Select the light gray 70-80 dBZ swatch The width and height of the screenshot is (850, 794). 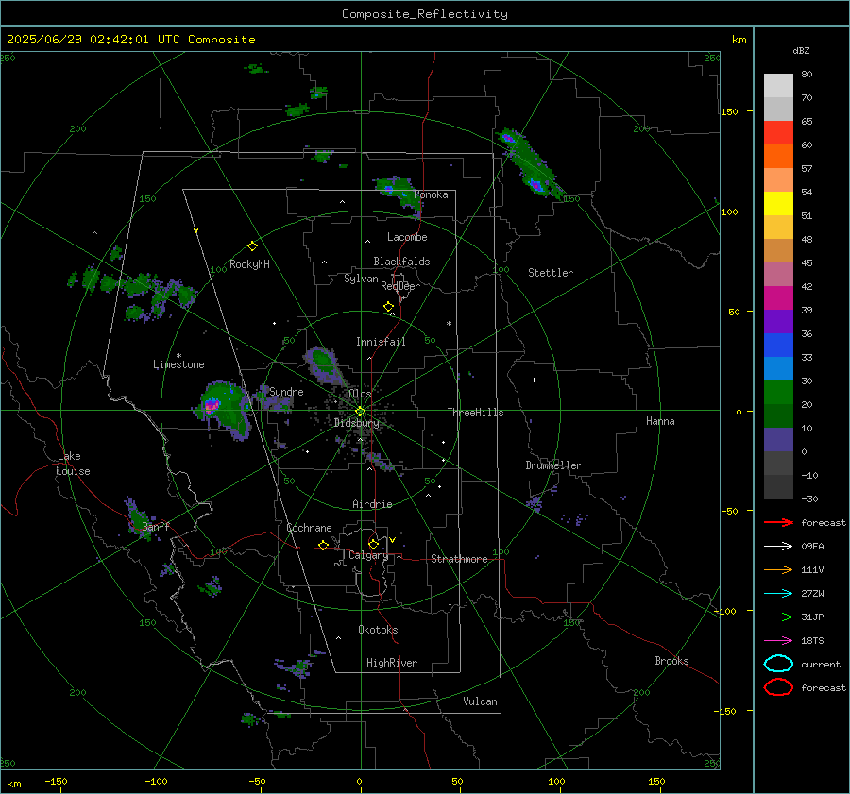(778, 85)
